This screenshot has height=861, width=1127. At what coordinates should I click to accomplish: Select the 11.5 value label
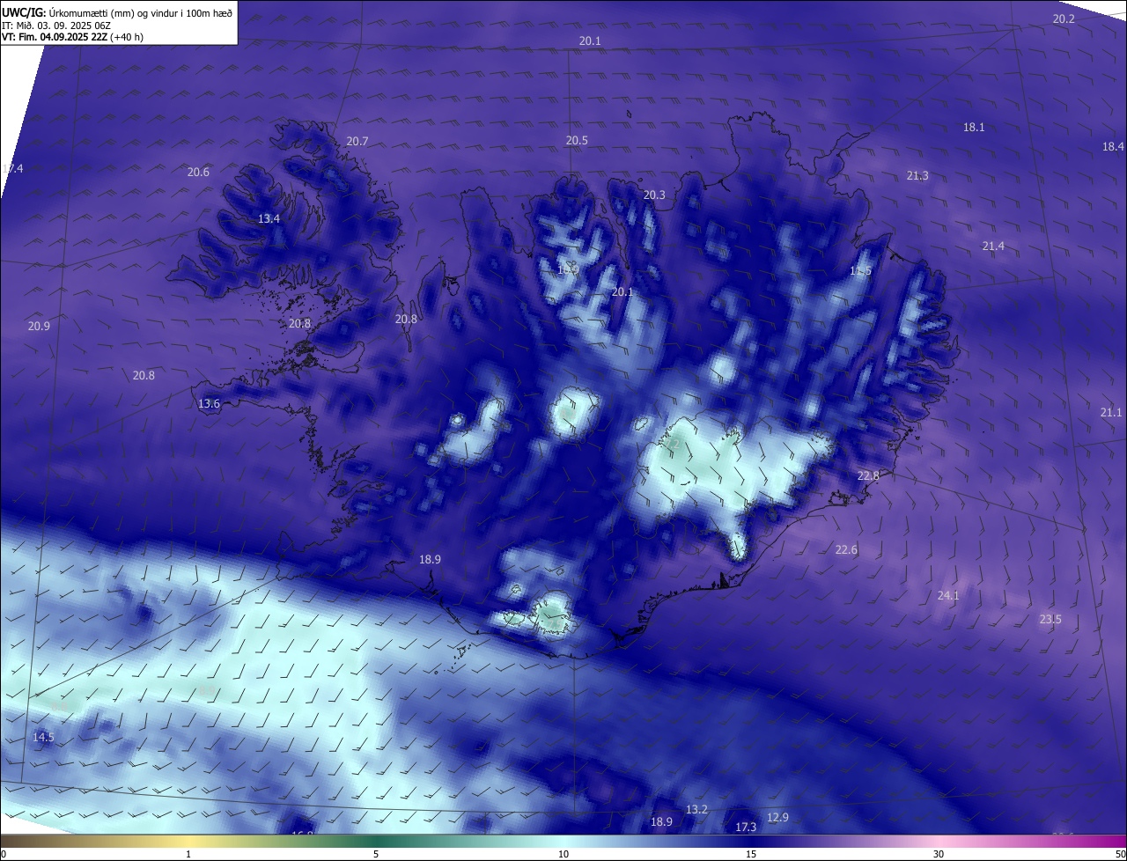(x=860, y=270)
